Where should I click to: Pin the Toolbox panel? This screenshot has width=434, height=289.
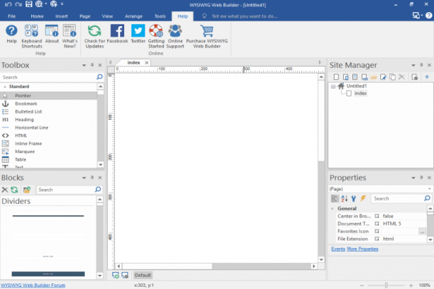(92, 65)
